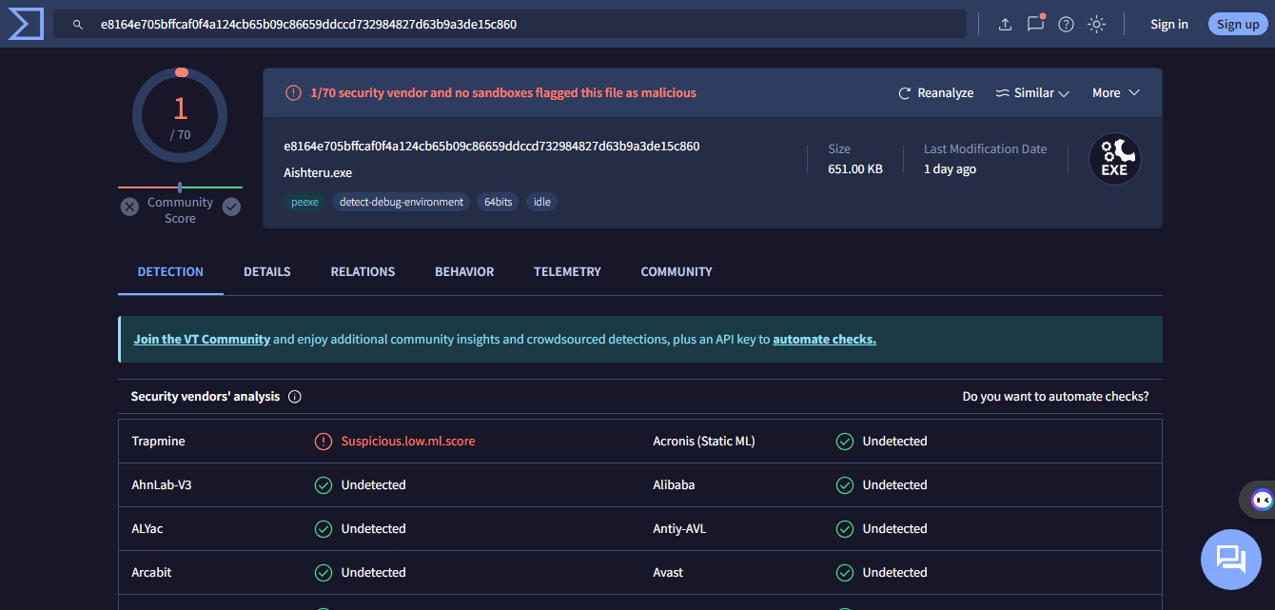Open the notifications chat icon

pos(1035,24)
